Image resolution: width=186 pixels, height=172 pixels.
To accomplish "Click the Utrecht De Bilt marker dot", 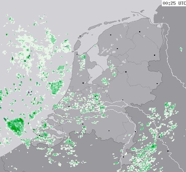I will tap(95, 96).
